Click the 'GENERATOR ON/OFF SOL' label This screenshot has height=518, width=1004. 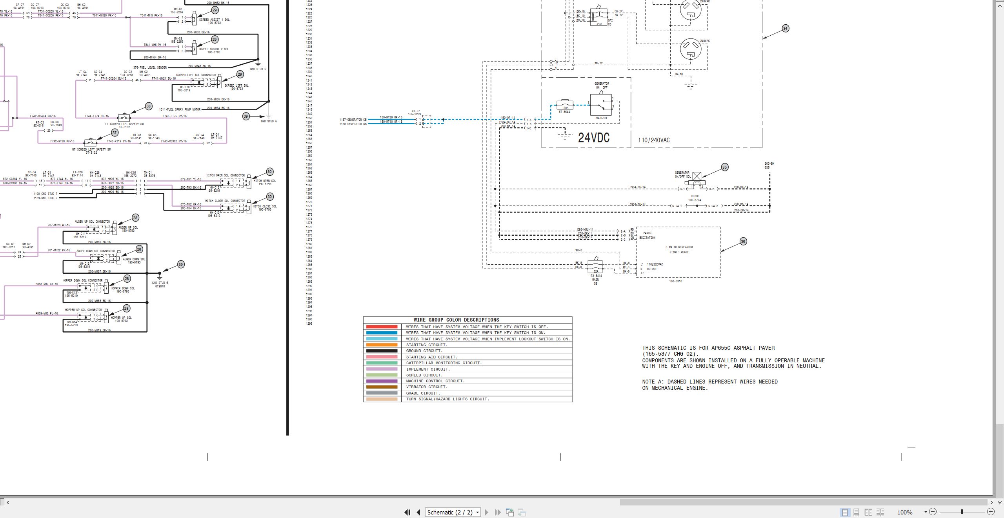[x=682, y=174]
